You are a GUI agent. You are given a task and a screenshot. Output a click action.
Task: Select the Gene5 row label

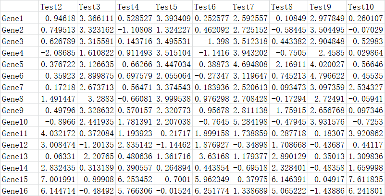pos(19,64)
